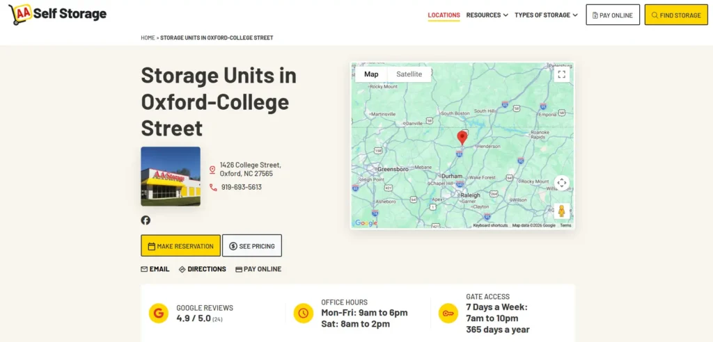
Task: Open map Terms link
Action: point(565,225)
